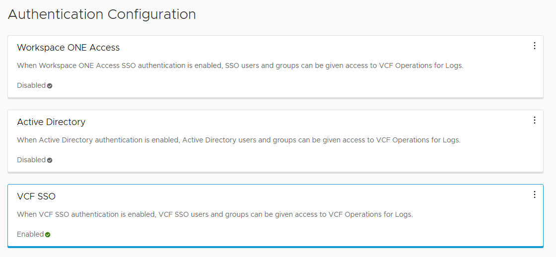Select the highlighted VCF SSO card's blue bottom border
Screen dimensions: 556x257
(x=276, y=246)
